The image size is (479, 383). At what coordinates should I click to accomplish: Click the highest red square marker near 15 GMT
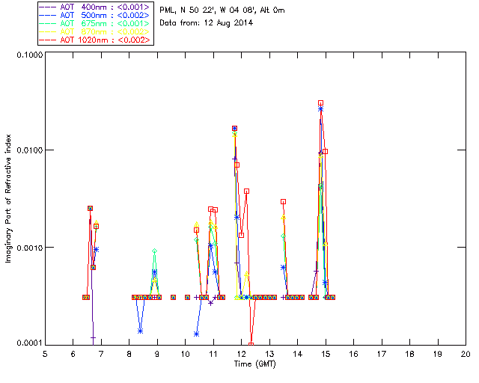tap(320, 103)
